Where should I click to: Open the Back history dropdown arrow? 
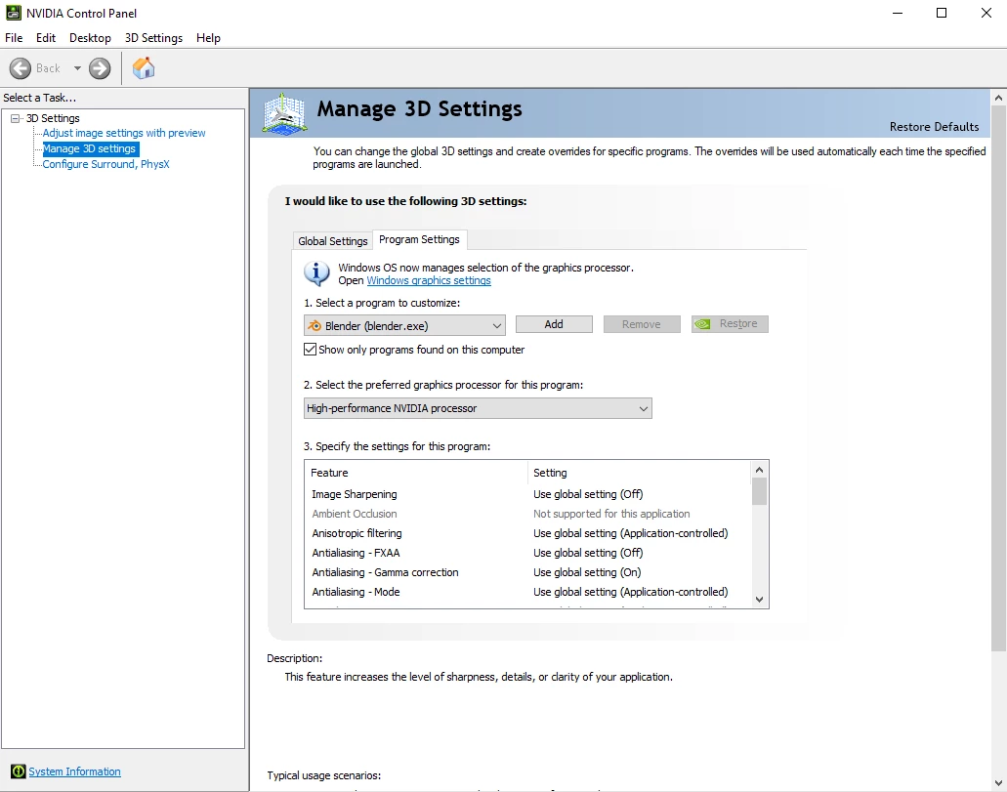[77, 68]
